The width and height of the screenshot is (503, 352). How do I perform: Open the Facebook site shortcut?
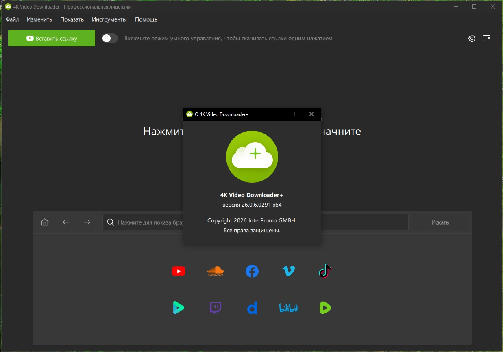252,271
